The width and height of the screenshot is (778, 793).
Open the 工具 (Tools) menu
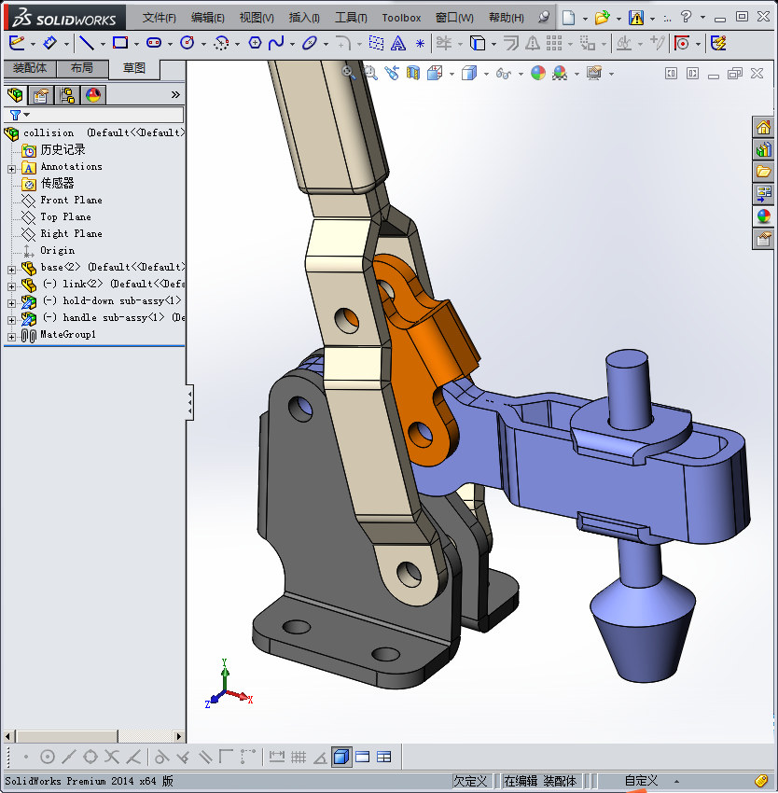(351, 18)
